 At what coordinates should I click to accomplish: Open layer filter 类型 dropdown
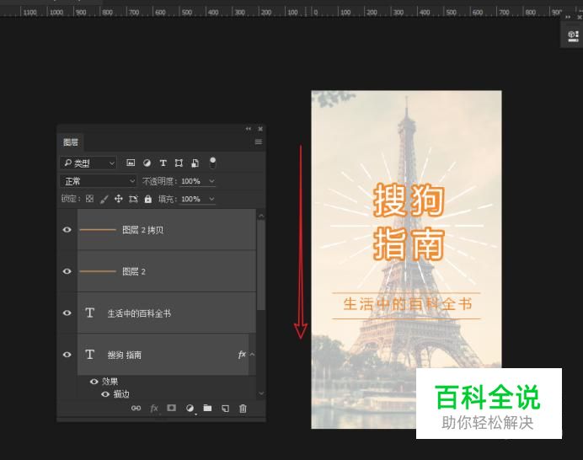click(x=88, y=163)
